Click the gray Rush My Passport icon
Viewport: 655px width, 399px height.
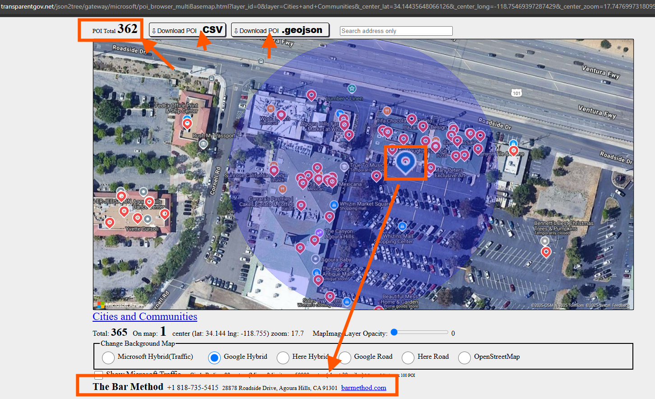(x=203, y=144)
